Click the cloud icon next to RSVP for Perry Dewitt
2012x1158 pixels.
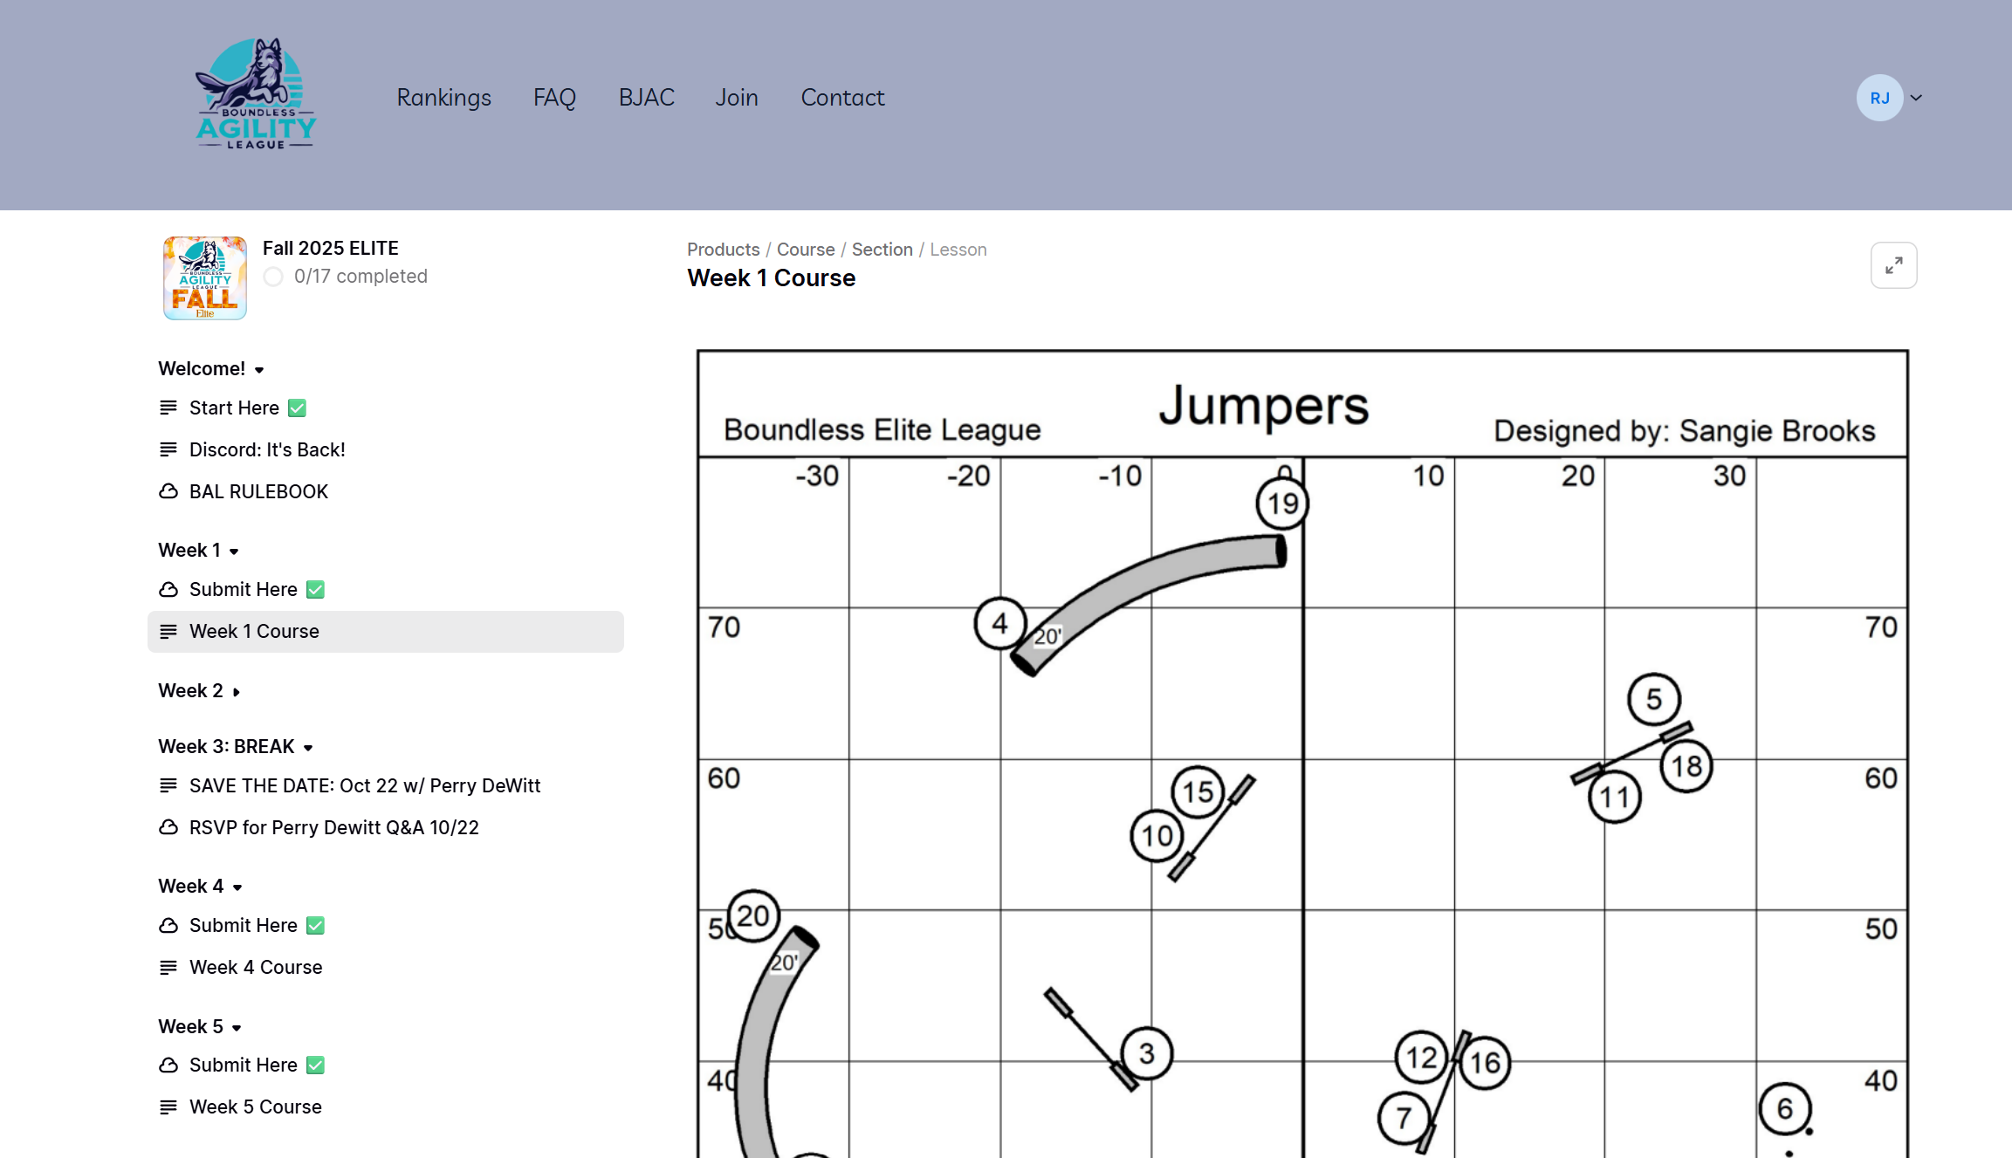click(x=168, y=827)
